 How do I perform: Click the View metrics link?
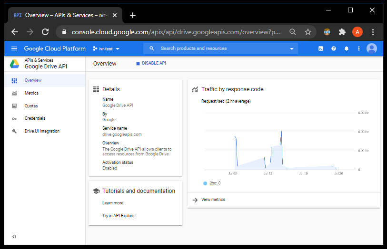point(213,200)
